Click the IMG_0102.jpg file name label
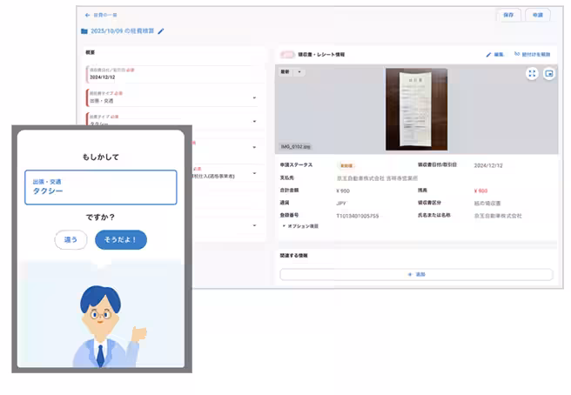 click(x=295, y=147)
